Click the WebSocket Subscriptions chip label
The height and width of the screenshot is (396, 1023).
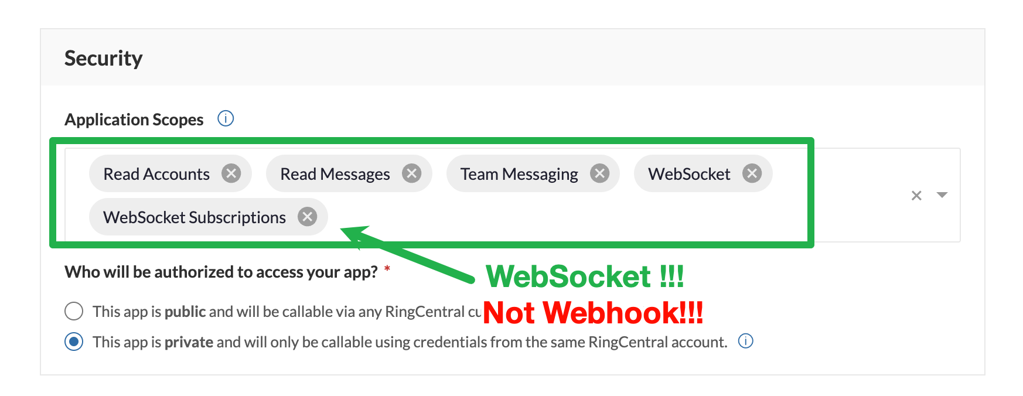tap(195, 217)
